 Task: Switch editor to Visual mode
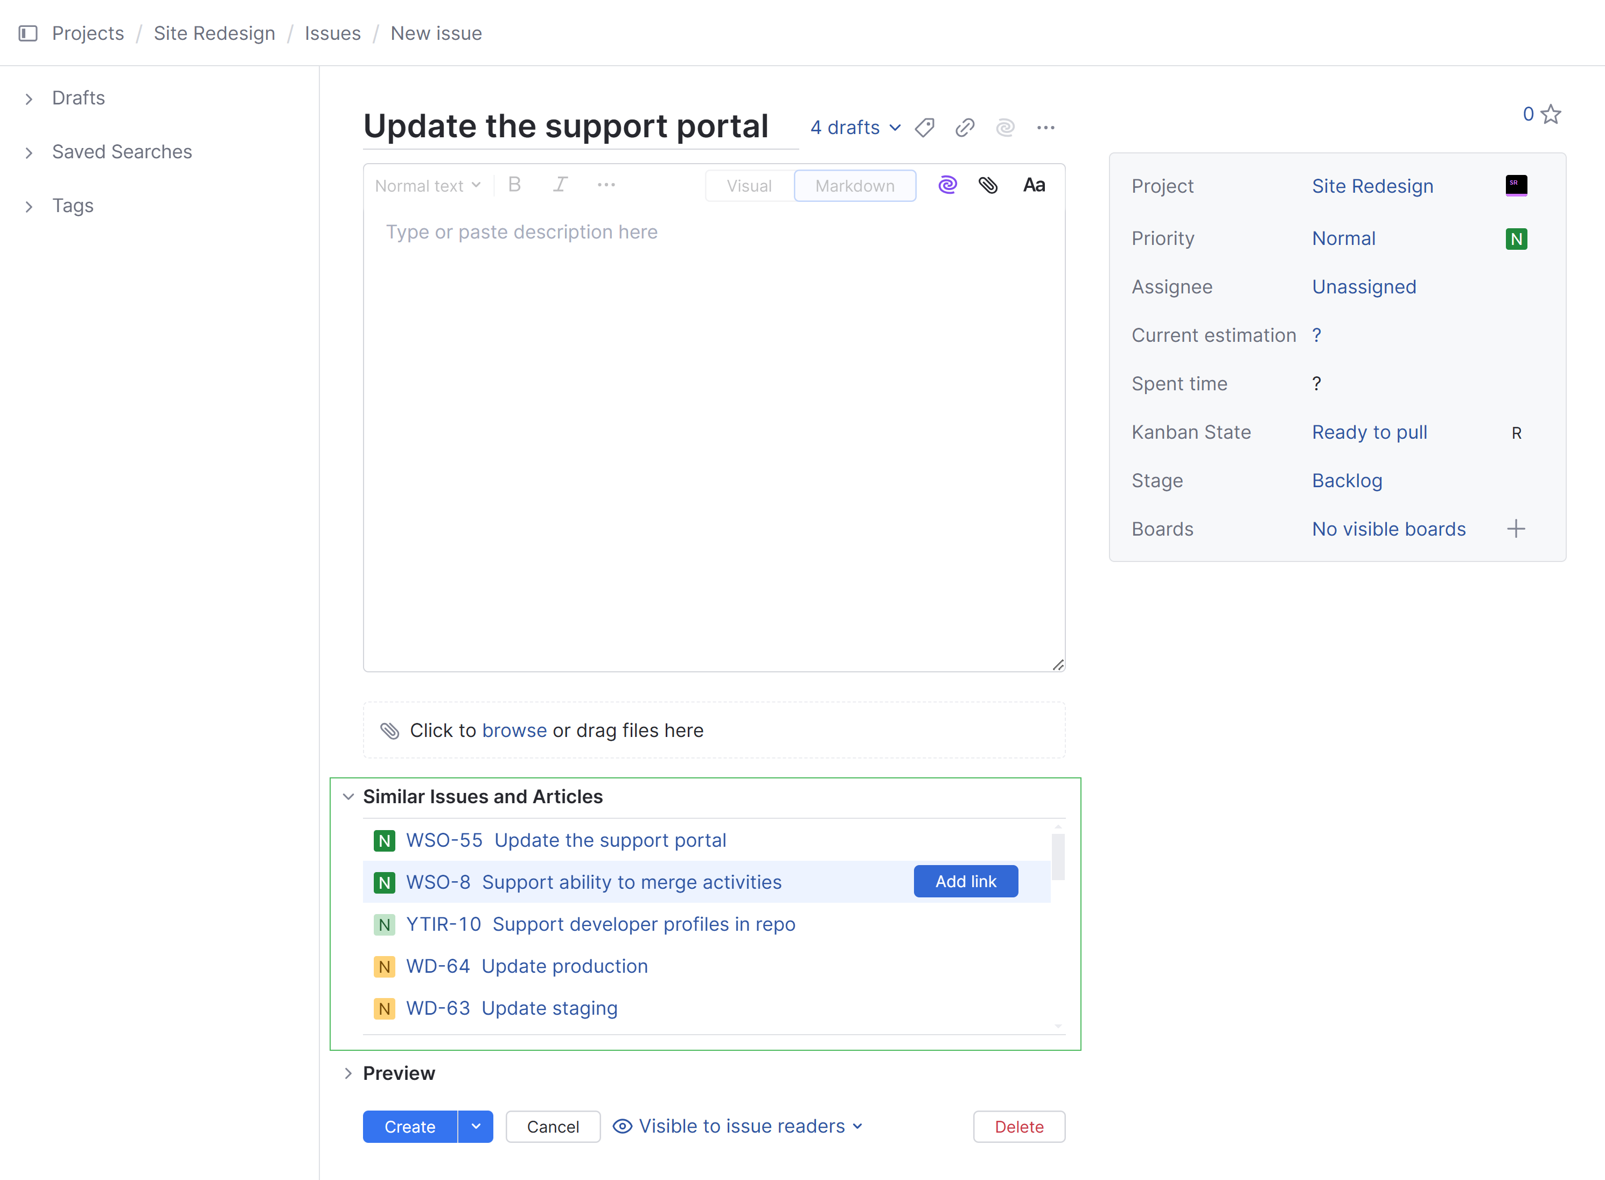click(749, 186)
